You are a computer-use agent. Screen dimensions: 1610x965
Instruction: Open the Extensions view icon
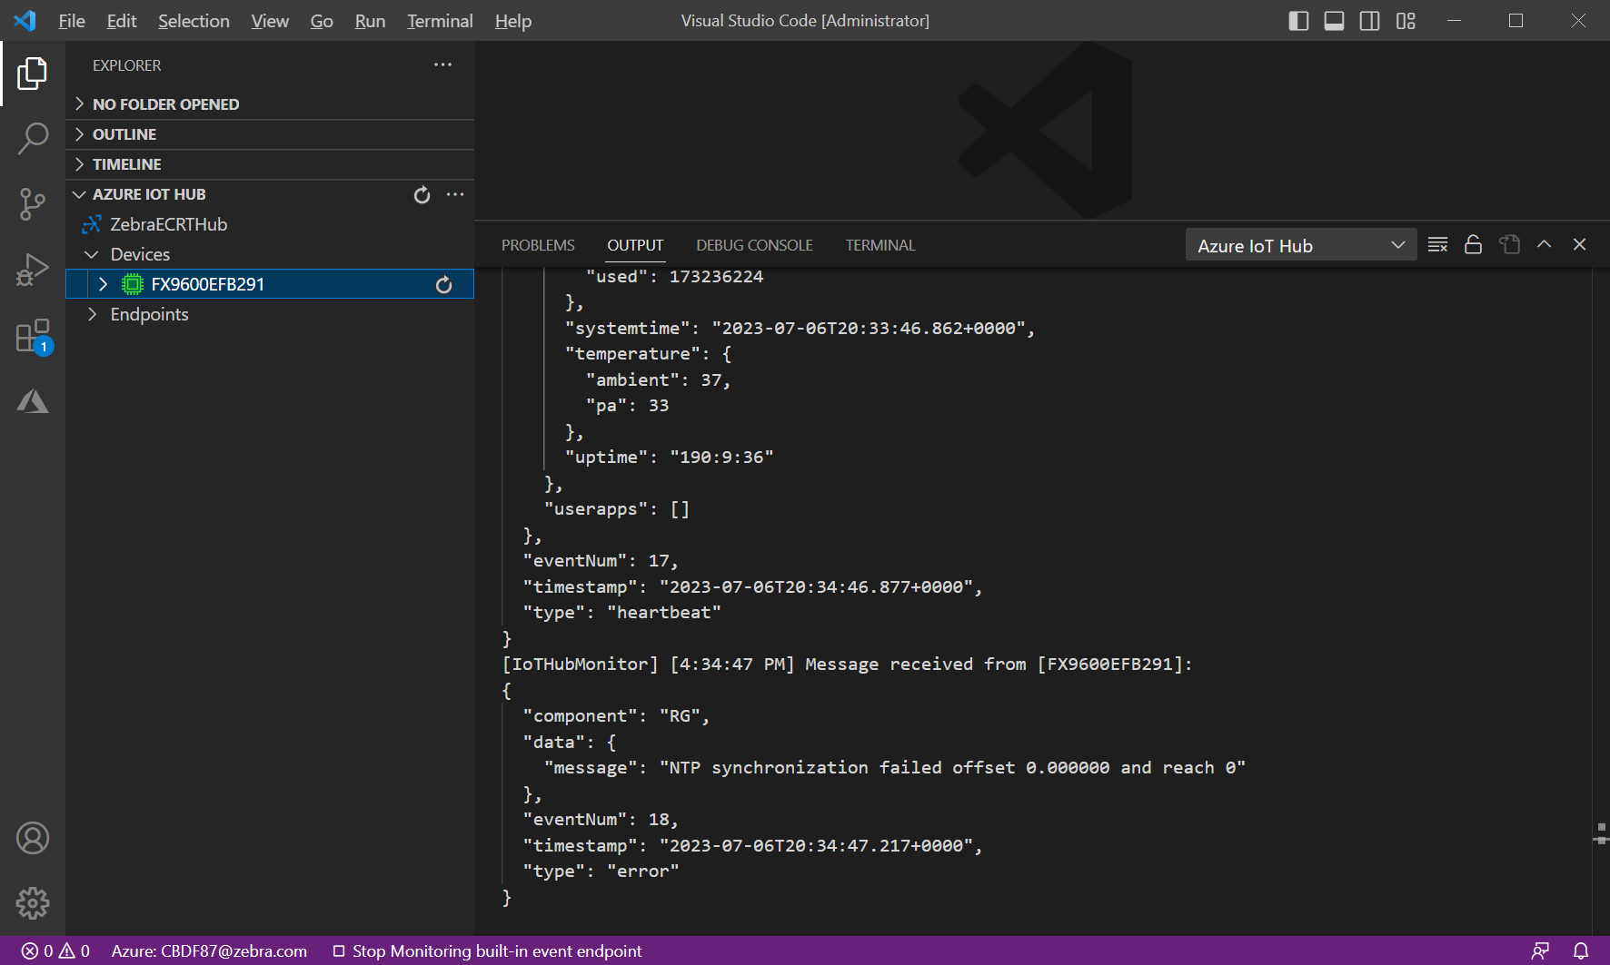pyautogui.click(x=33, y=336)
